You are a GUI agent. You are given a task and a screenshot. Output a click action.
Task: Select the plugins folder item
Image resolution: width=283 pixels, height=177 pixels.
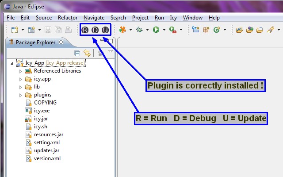(x=38, y=95)
